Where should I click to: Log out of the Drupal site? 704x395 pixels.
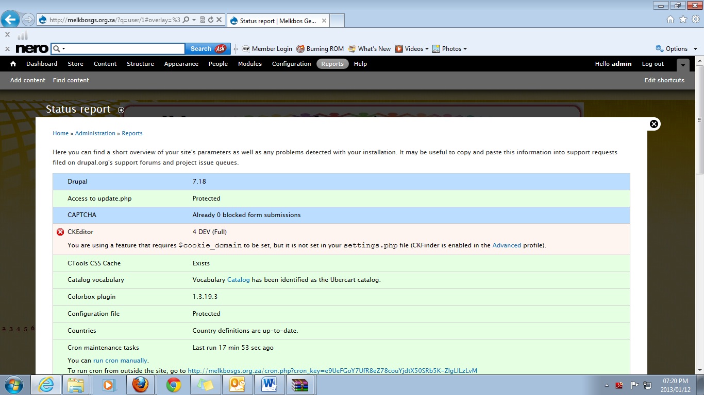[x=653, y=64]
